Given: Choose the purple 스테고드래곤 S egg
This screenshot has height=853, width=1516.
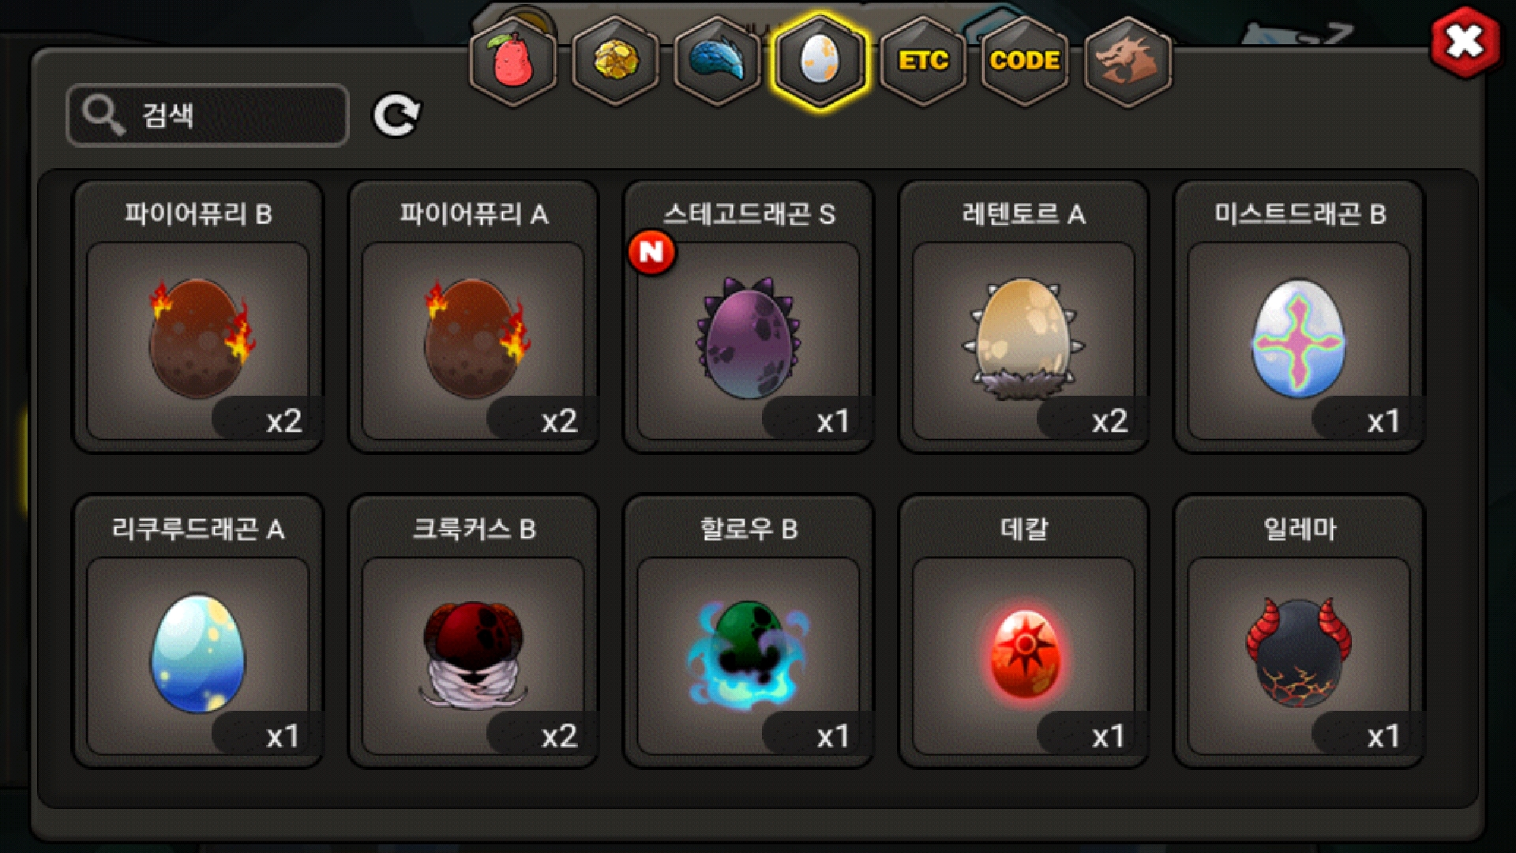Looking at the screenshot, I should (x=749, y=317).
